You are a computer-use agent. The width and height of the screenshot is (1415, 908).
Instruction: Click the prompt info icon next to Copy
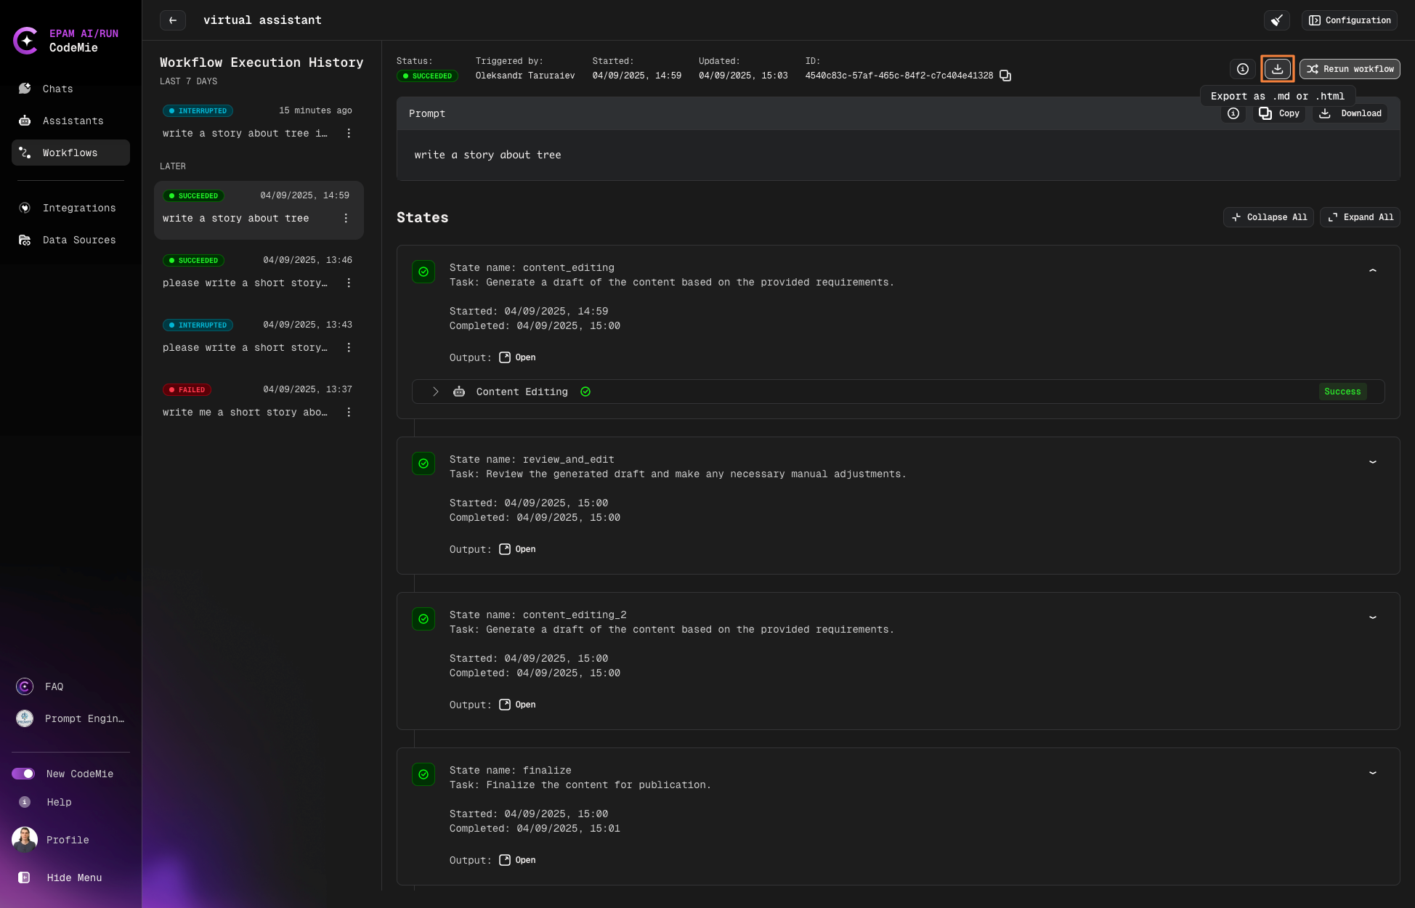1233,113
